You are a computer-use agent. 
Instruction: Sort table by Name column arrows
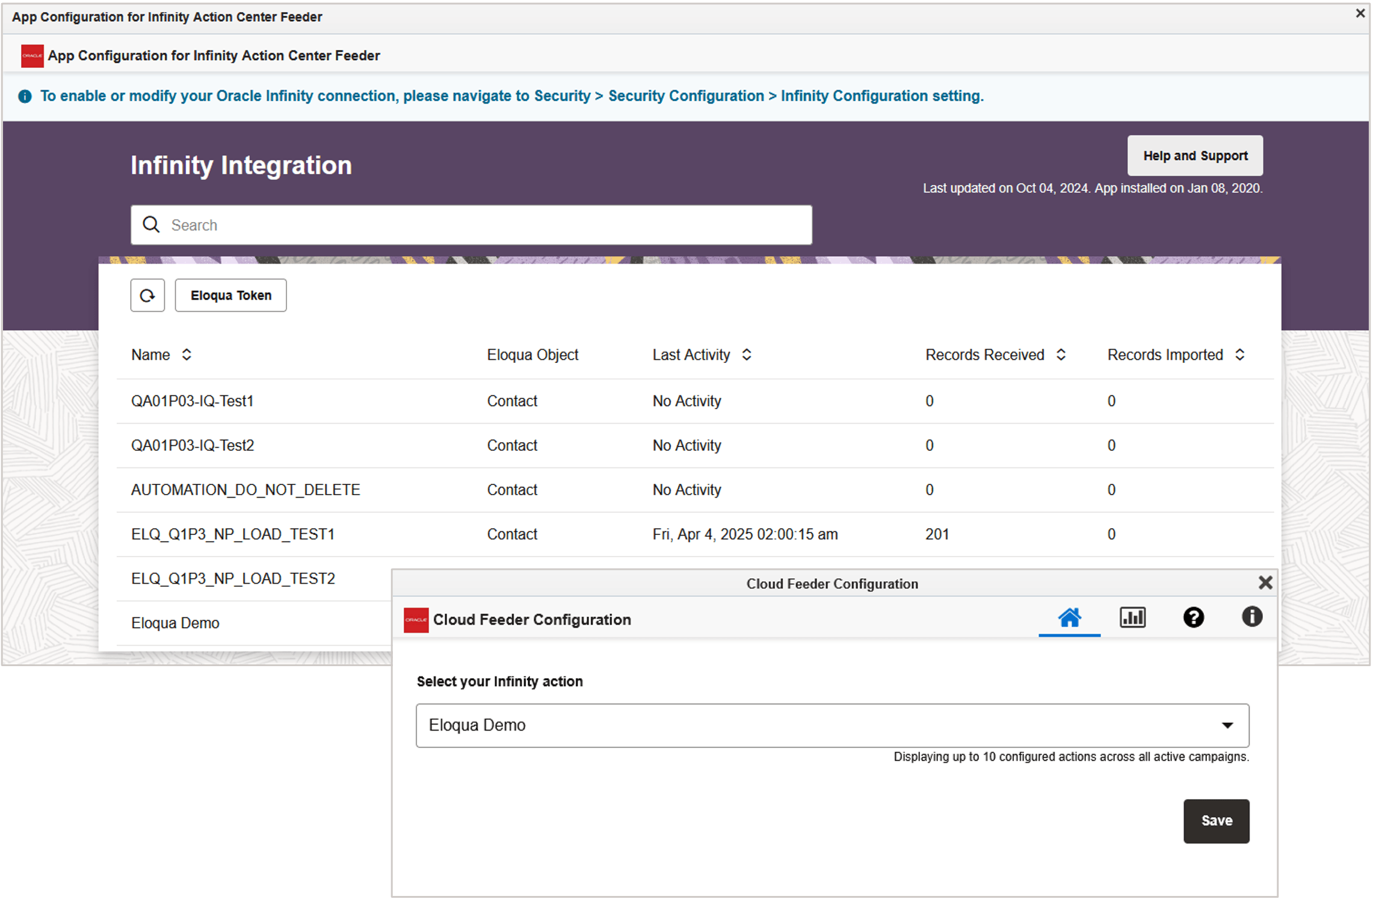click(187, 355)
